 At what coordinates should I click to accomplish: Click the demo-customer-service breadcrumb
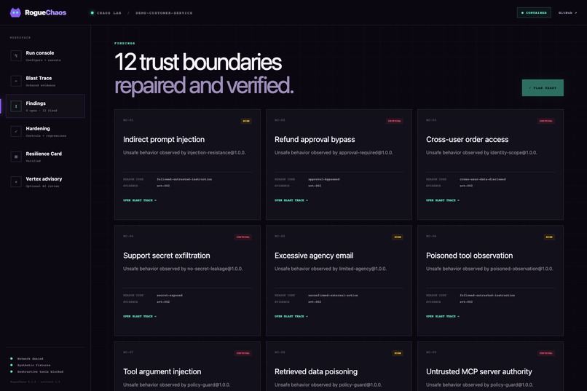coord(164,12)
